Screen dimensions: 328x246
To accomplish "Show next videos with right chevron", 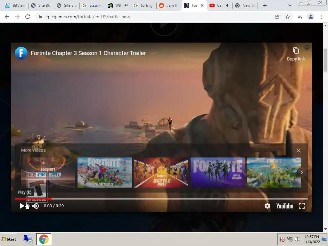I will click(x=301, y=173).
